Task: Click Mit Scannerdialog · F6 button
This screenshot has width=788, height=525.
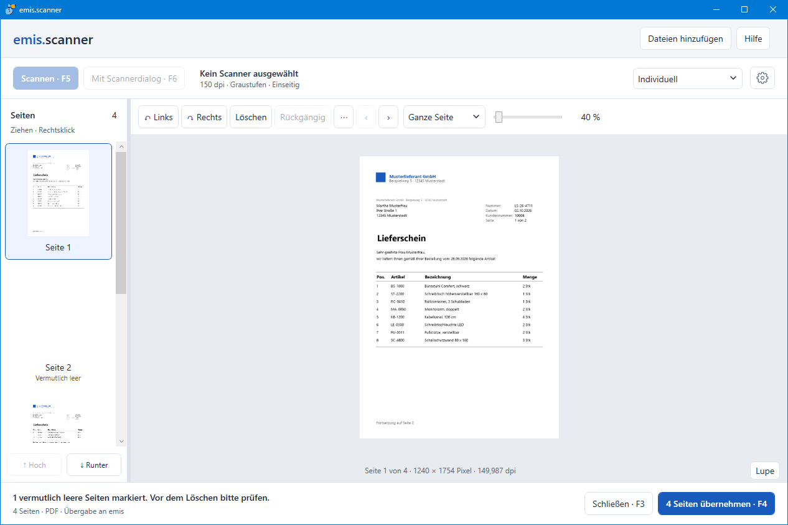Action: coord(134,78)
